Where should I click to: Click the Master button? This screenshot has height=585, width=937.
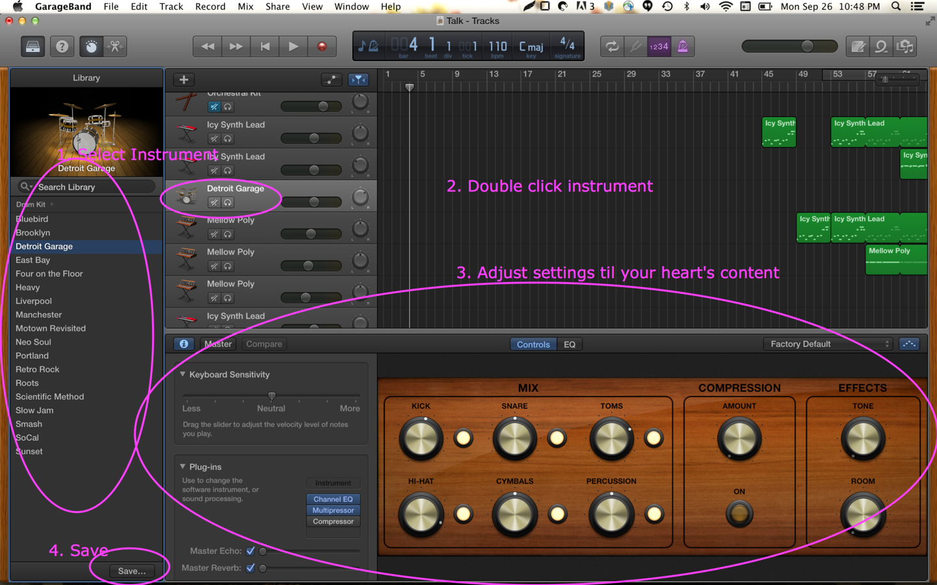click(x=218, y=344)
